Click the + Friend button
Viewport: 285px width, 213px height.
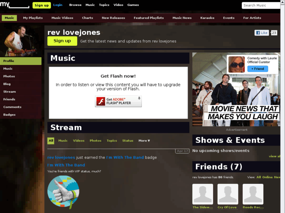pos(258,69)
